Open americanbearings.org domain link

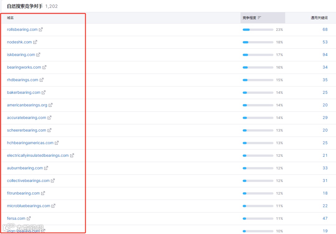27,105
